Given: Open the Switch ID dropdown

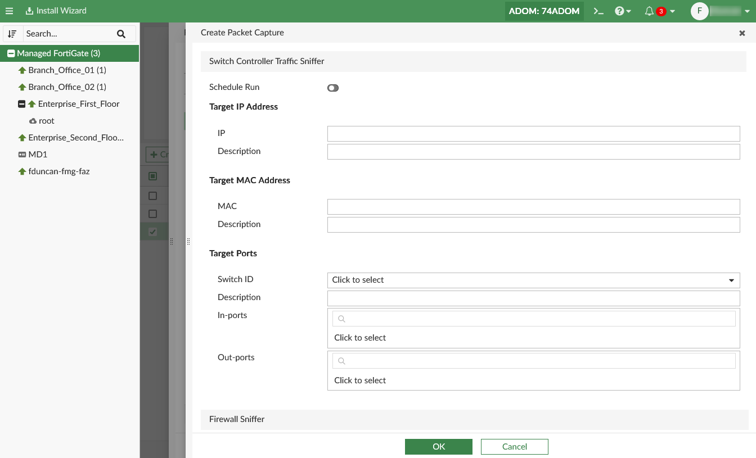Looking at the screenshot, I should click(533, 280).
